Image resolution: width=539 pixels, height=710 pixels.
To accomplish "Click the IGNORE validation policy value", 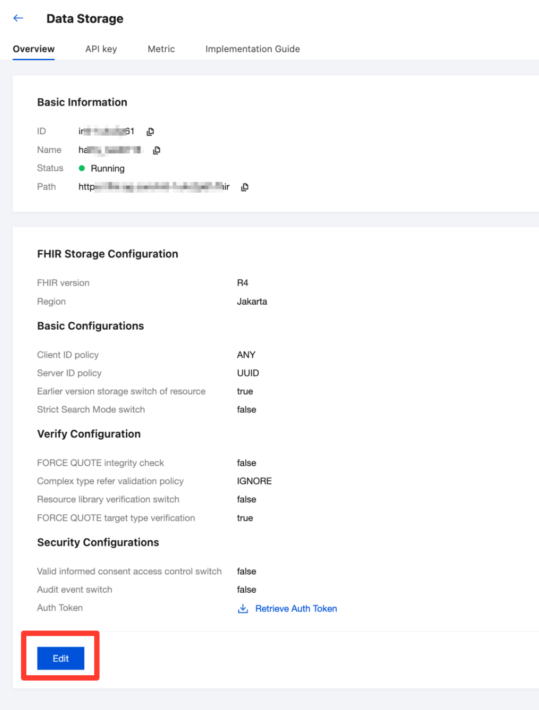I will tap(254, 481).
